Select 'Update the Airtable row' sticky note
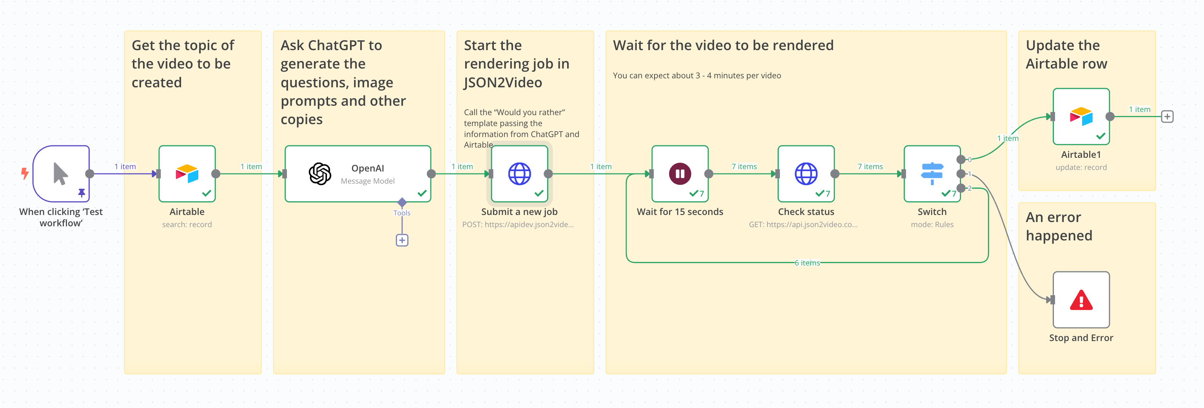The image size is (1204, 408). point(1087,111)
